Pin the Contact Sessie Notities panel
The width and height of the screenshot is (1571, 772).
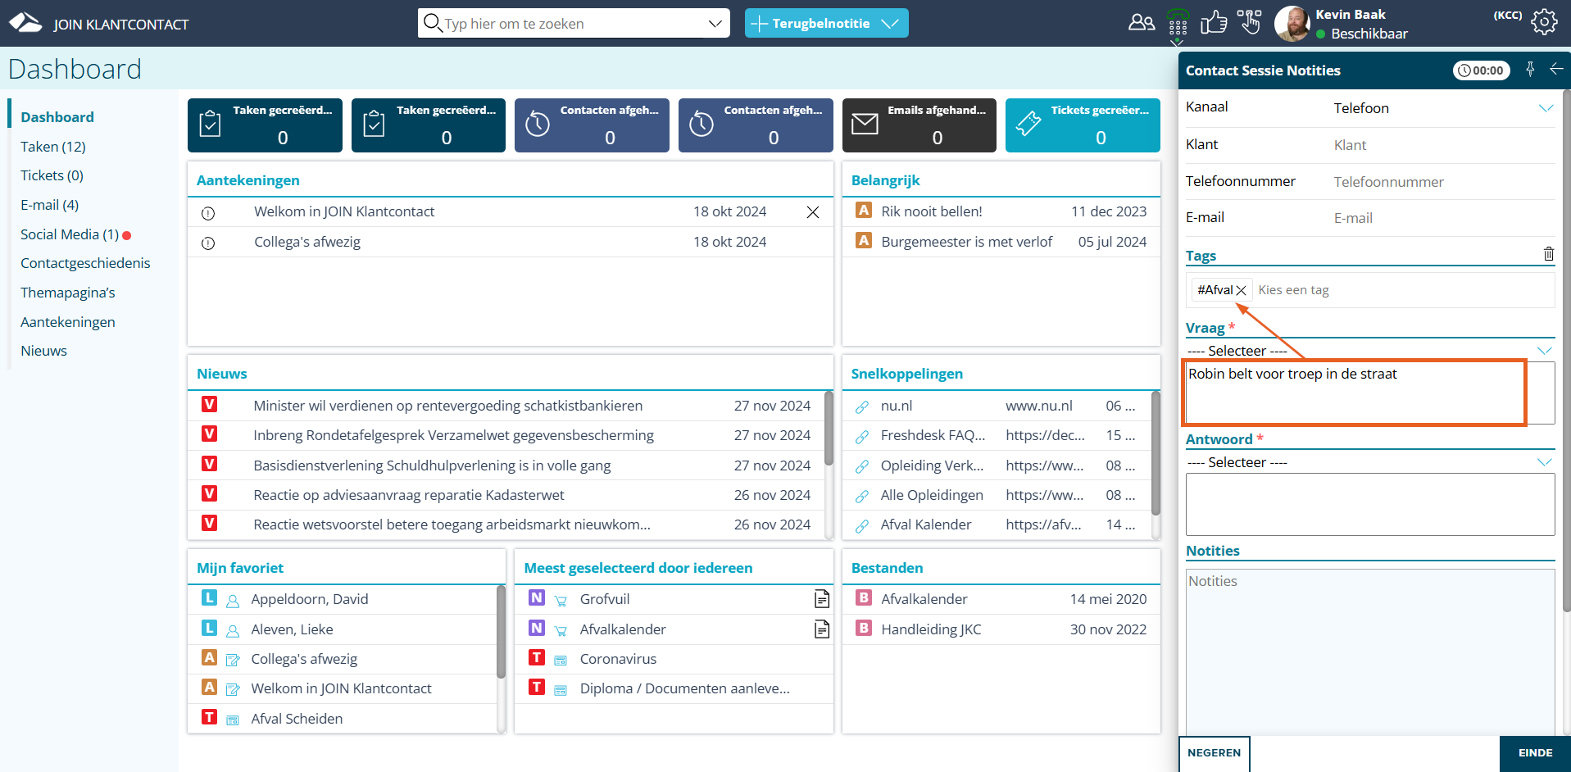click(1530, 70)
